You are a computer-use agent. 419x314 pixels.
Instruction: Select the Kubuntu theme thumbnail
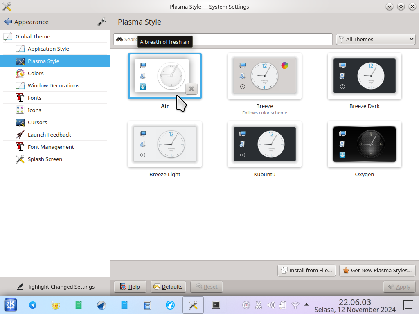(265, 144)
